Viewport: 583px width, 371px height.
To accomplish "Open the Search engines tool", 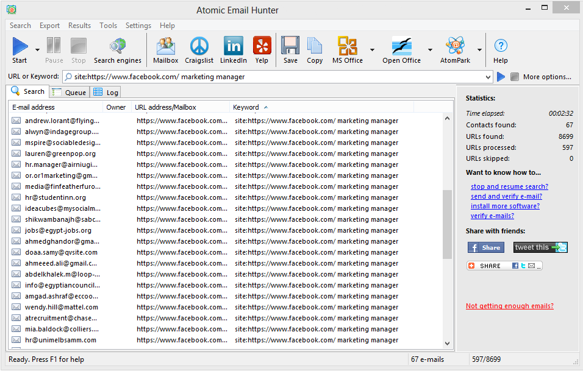I will [x=117, y=47].
